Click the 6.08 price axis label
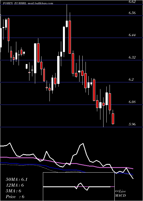This screenshot has height=201, width=143. (132, 102)
